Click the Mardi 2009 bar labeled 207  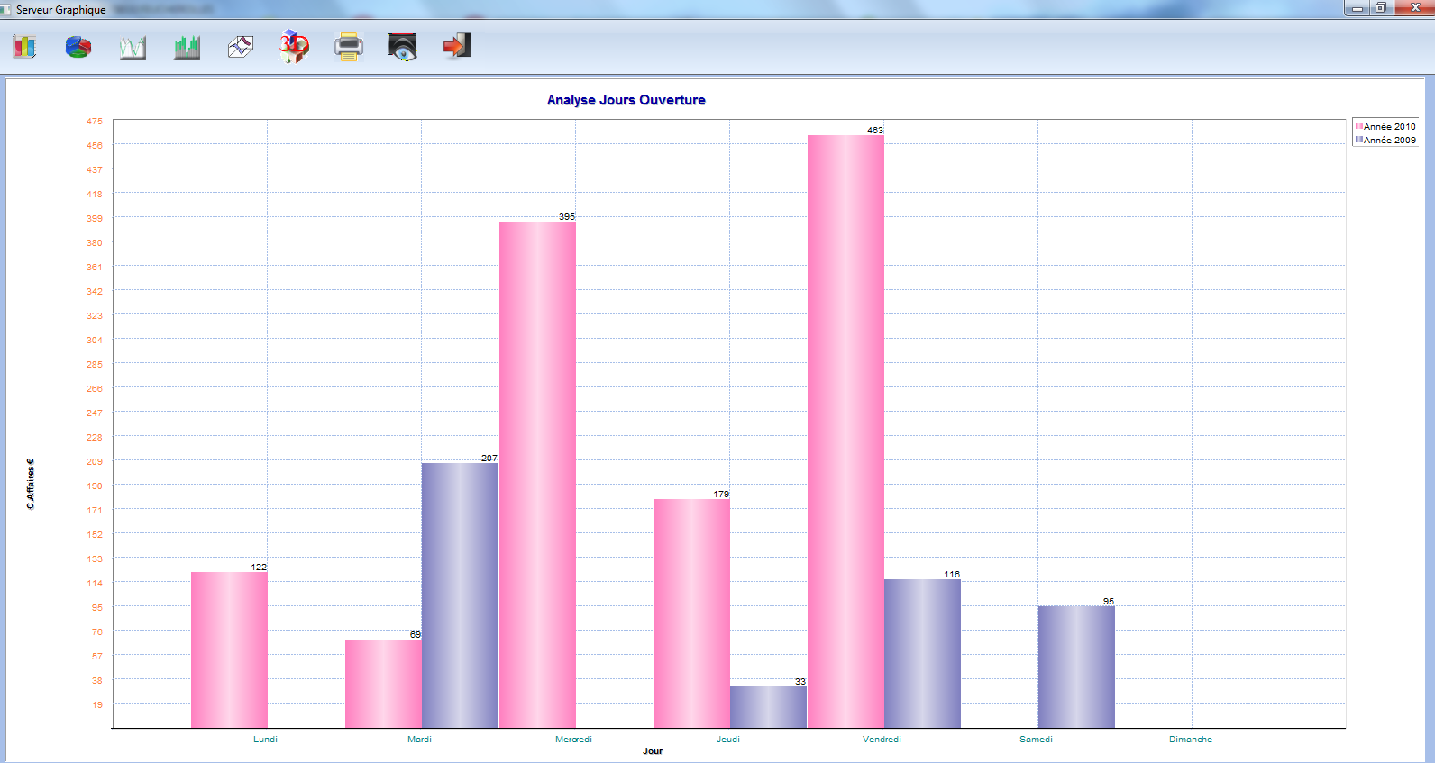point(460,595)
